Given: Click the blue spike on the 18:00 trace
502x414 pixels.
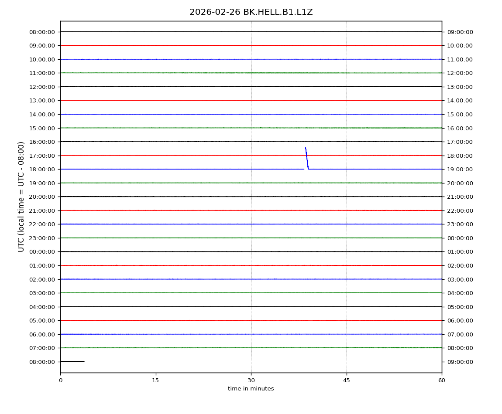Looking at the screenshot, I should coord(306,158).
